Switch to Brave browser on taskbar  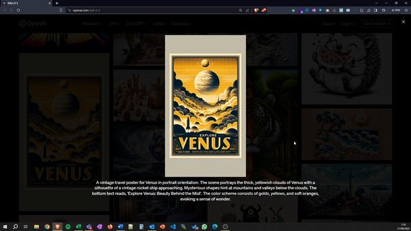pyautogui.click(x=57, y=227)
